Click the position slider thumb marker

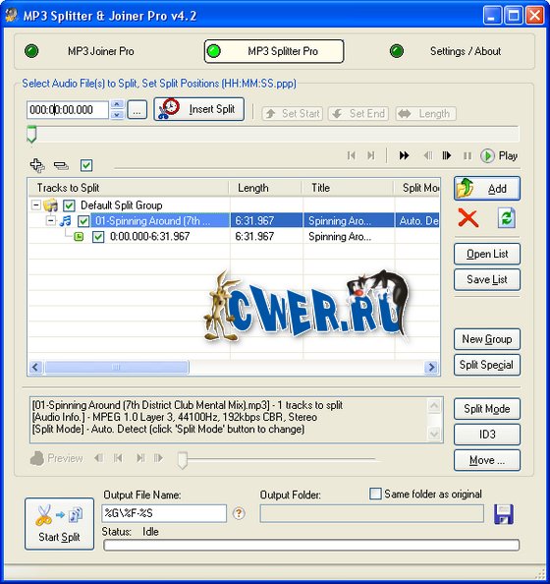coord(31,134)
